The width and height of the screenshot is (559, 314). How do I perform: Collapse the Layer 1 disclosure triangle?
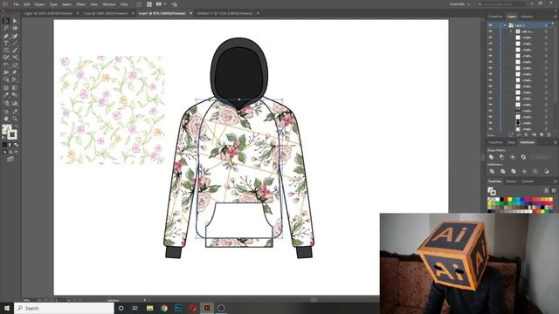point(505,25)
